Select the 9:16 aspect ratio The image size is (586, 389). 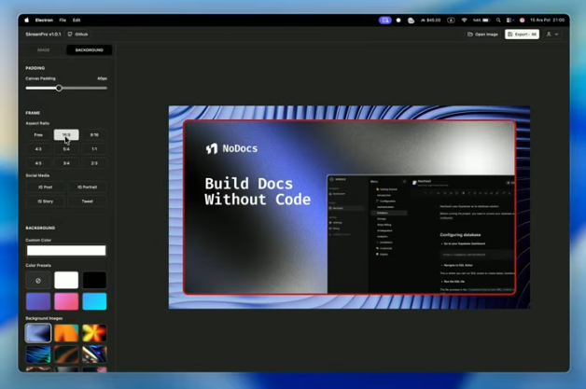click(x=94, y=134)
